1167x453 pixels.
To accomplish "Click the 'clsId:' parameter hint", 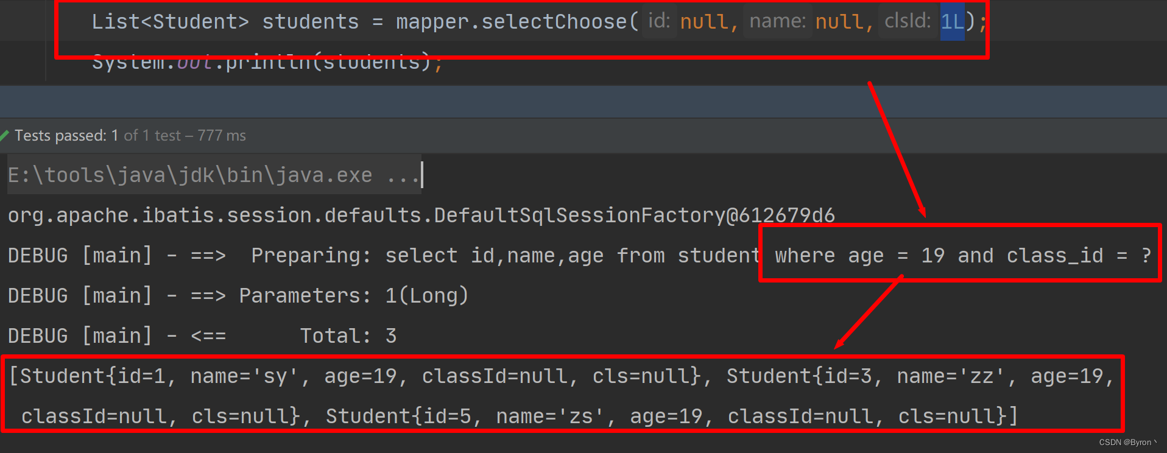I will click(908, 21).
